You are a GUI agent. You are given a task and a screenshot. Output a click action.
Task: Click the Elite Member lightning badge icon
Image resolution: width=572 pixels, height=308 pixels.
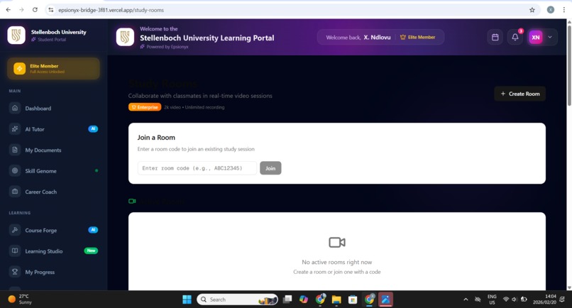[19, 68]
